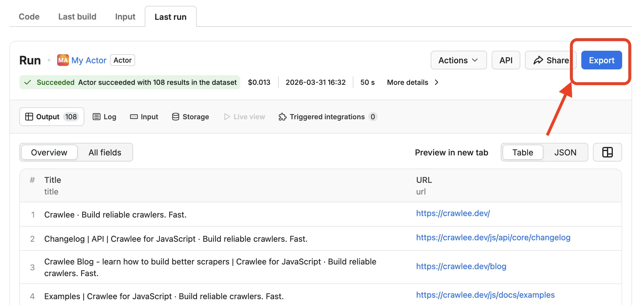This screenshot has width=642, height=305.
Task: Click row 3 Crawlee Blog title text
Action: pyautogui.click(x=210, y=267)
